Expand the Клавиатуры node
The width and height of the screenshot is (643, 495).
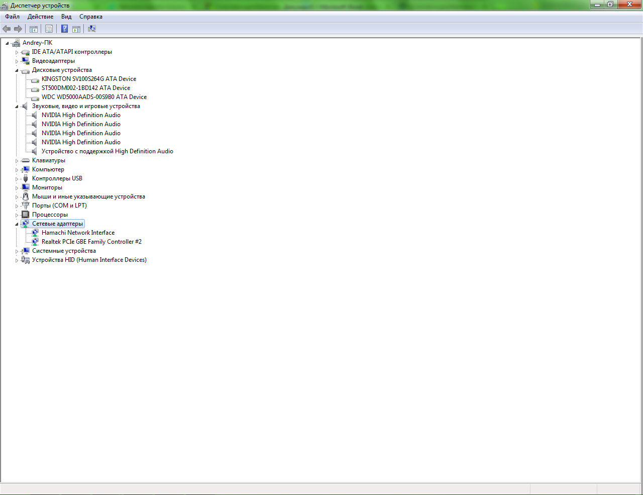pyautogui.click(x=17, y=161)
